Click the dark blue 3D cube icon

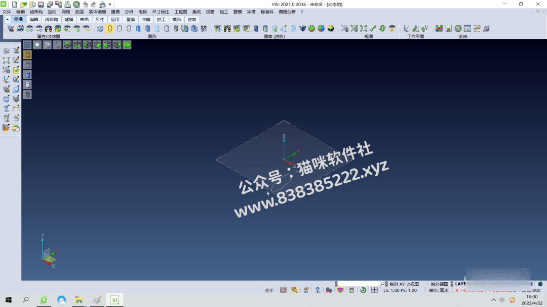point(302,28)
